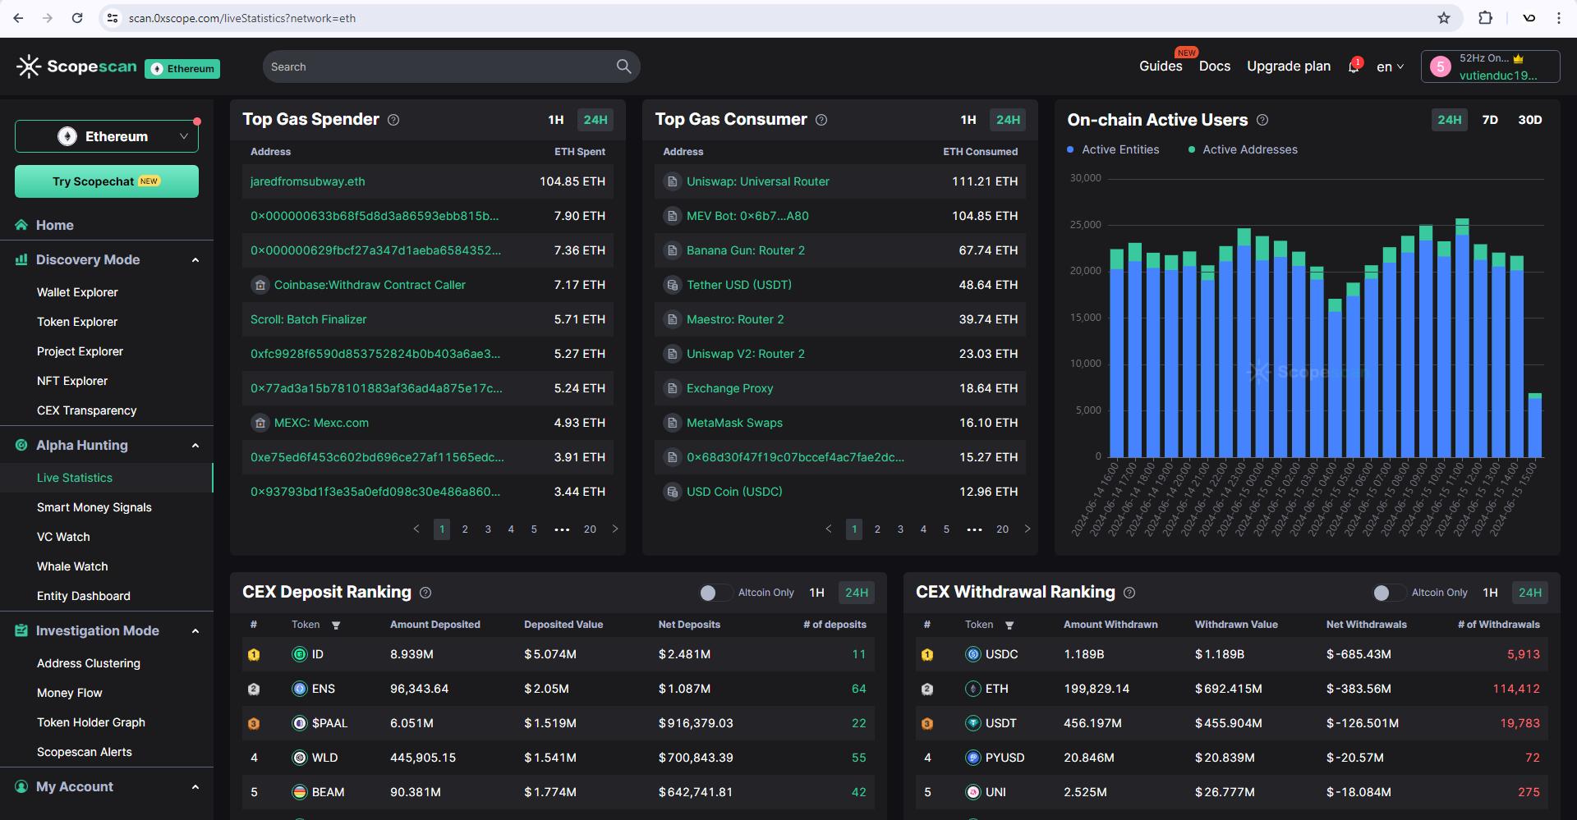The width and height of the screenshot is (1577, 820).
Task: Click the Uniswap Universal Router contract icon
Action: (672, 181)
